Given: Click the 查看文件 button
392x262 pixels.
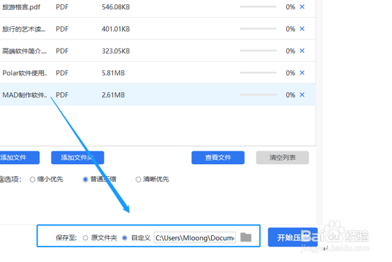Looking at the screenshot, I should pyautogui.click(x=218, y=158).
